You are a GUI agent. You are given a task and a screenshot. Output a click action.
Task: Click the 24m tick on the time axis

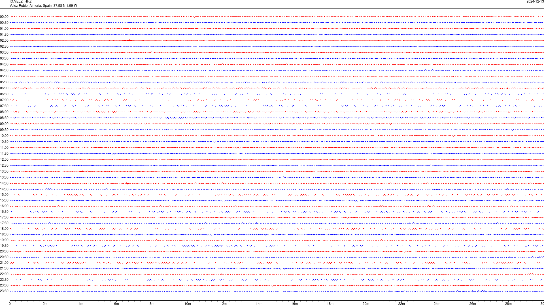[x=437, y=304]
